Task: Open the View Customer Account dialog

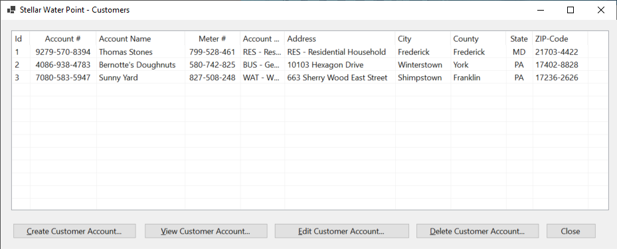Action: pos(206,231)
